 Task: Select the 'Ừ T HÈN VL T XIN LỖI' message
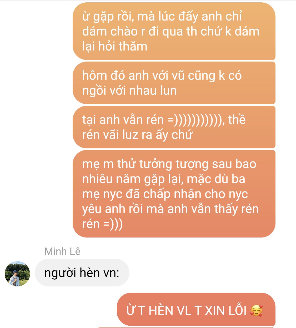(x=196, y=309)
